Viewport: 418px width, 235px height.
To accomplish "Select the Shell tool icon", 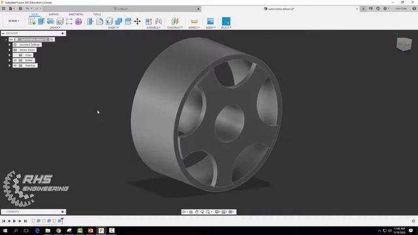I will coord(109,22).
